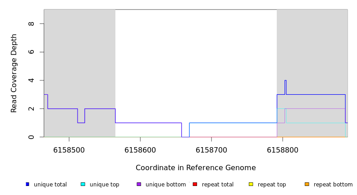Click the 6158800 x-axis tick label
357x195 pixels.
pyautogui.click(x=283, y=150)
